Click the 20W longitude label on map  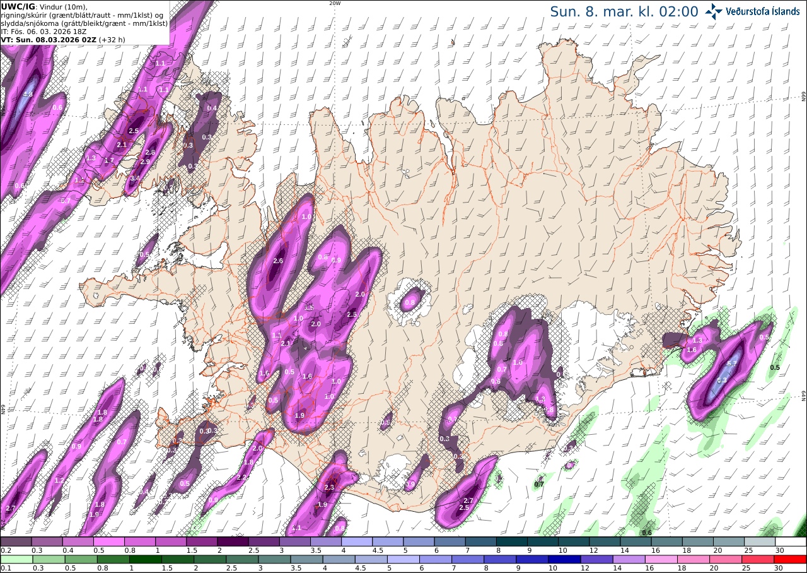(x=335, y=3)
